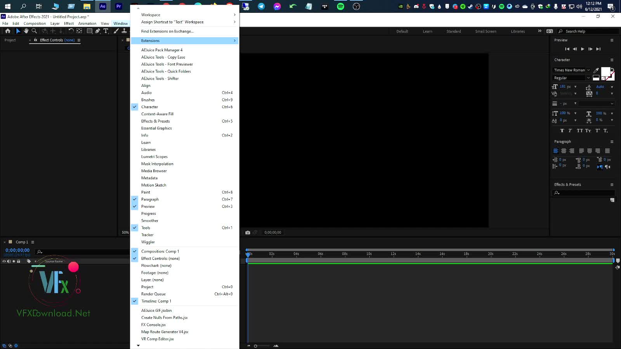Open the Tracker panel from Window menu
The image size is (621, 349).
click(147, 235)
